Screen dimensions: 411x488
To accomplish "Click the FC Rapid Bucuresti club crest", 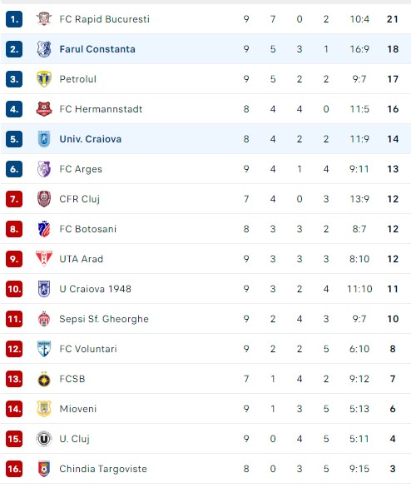I will pyautogui.click(x=44, y=18).
